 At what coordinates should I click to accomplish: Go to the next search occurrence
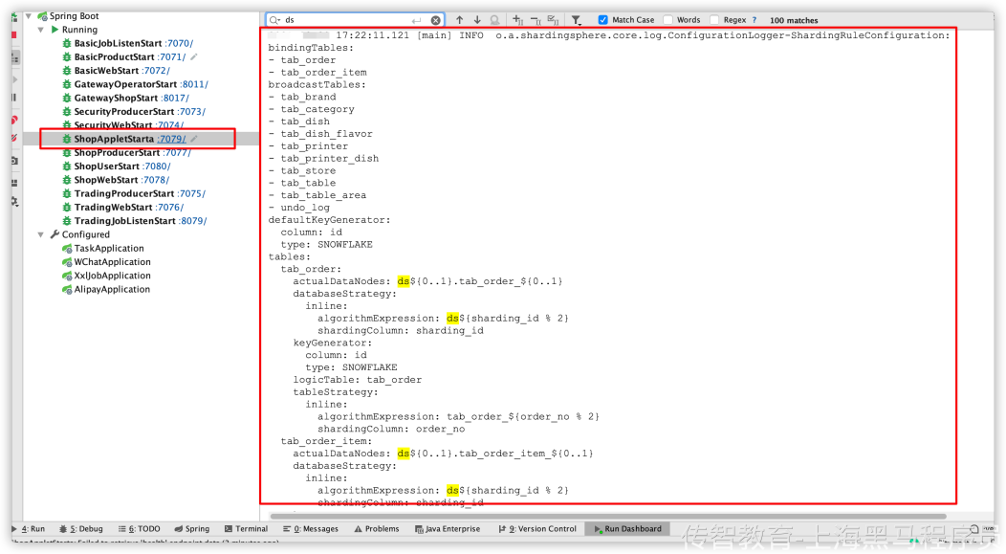pos(477,20)
